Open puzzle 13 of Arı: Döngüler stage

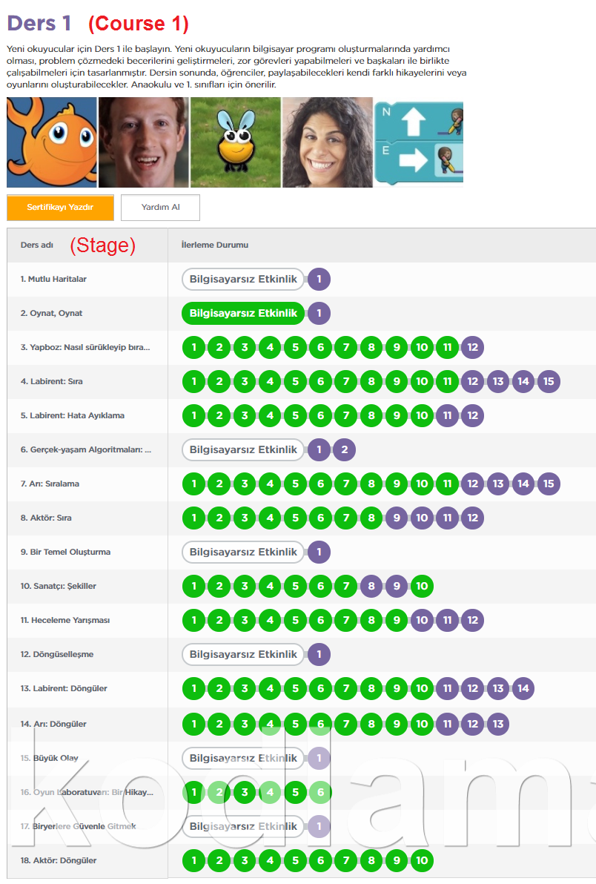coord(498,724)
